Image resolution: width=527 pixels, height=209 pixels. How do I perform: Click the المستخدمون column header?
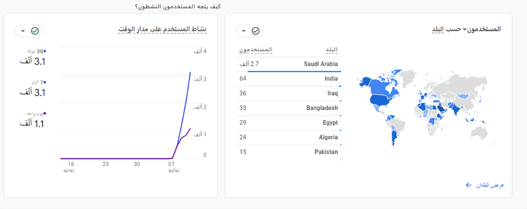click(255, 50)
